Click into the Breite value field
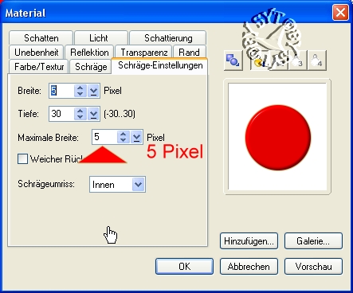 coord(61,91)
